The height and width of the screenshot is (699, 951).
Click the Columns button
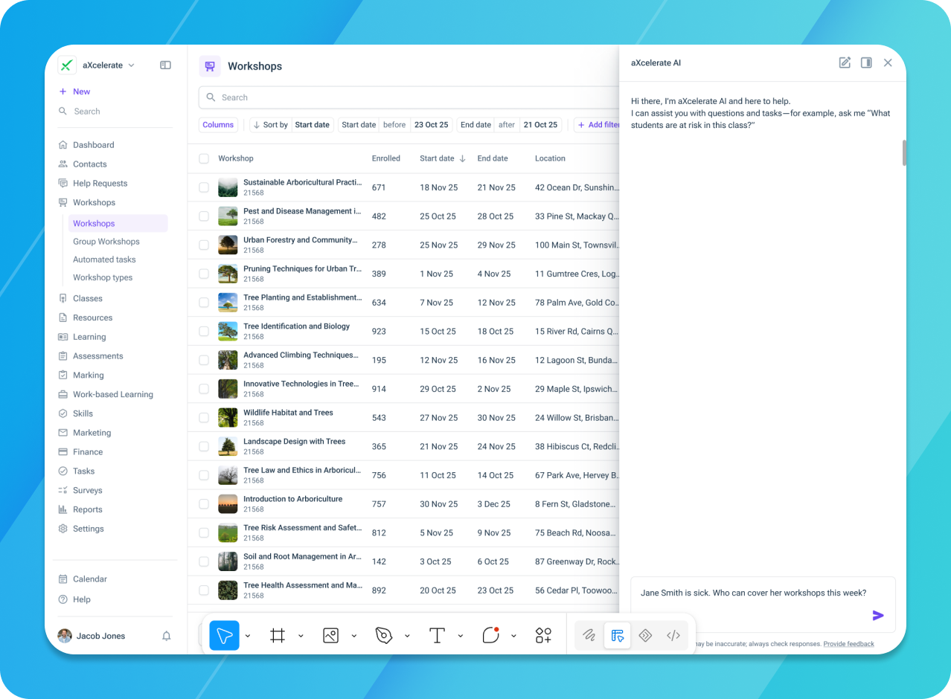pyautogui.click(x=218, y=125)
